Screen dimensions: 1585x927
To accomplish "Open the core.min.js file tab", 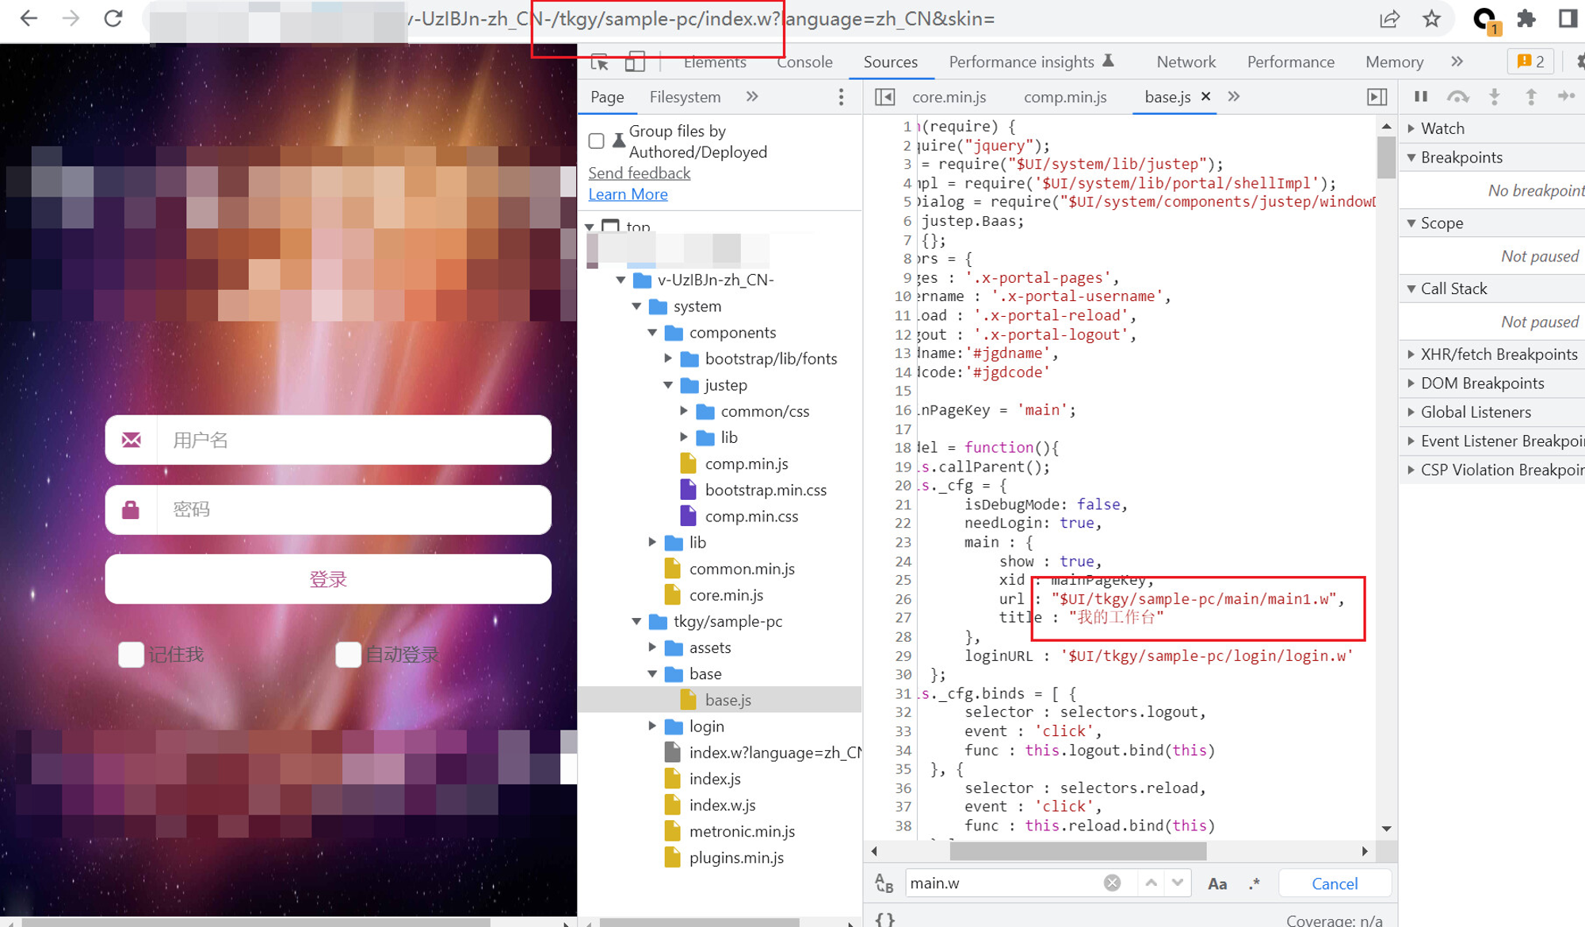I will coord(949,97).
